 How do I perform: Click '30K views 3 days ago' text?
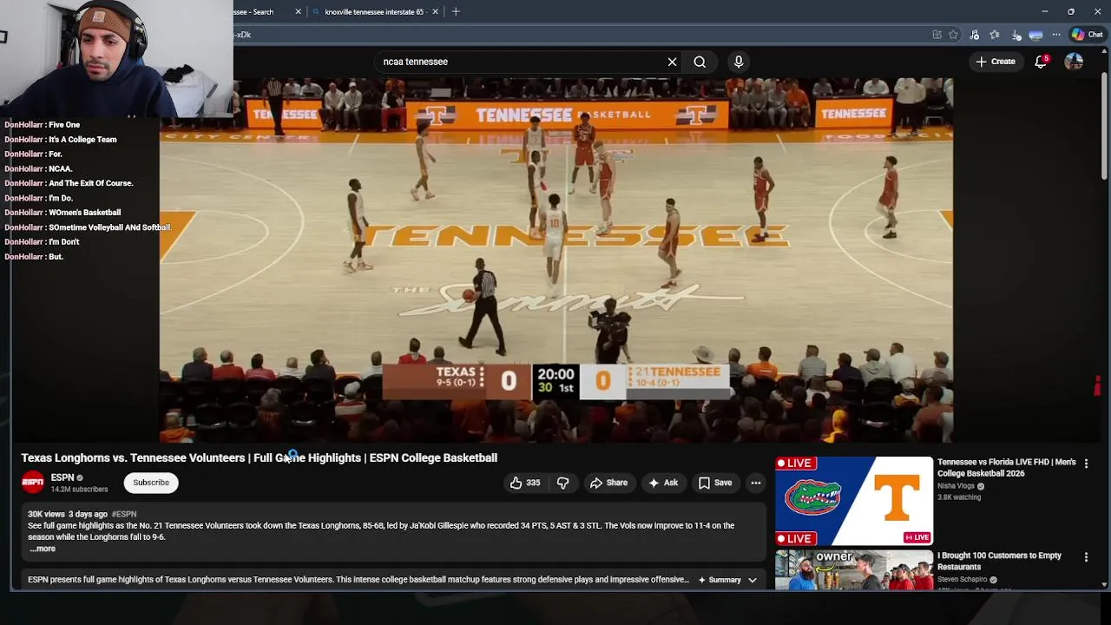[68, 514]
